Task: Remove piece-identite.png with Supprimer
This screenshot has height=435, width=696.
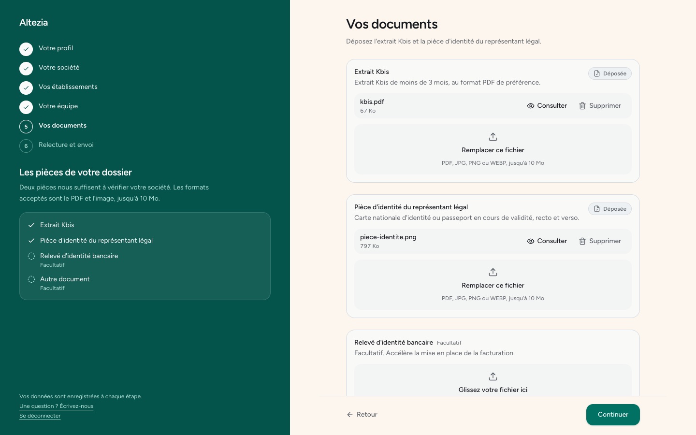Action: pos(600,241)
